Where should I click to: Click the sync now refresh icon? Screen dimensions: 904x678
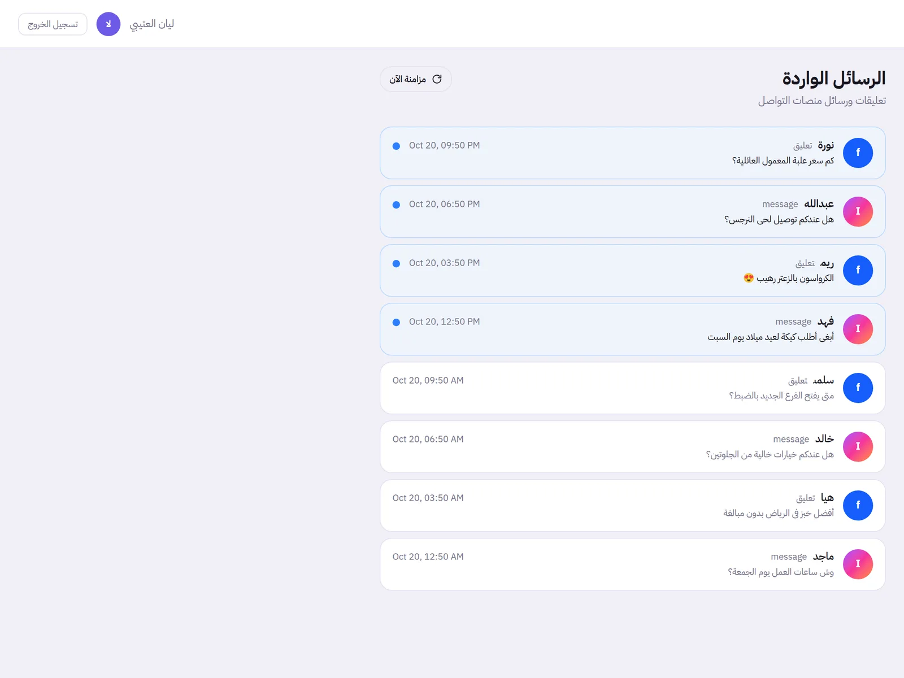pos(437,79)
